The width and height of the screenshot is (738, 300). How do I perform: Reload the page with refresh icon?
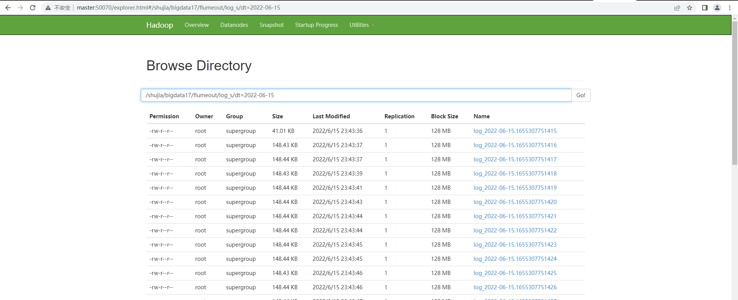33,8
